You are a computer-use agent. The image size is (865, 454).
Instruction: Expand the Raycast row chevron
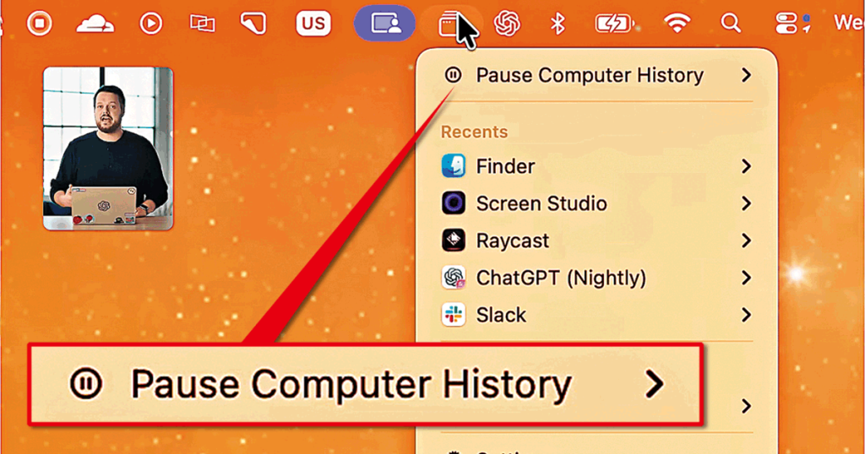[x=747, y=241]
